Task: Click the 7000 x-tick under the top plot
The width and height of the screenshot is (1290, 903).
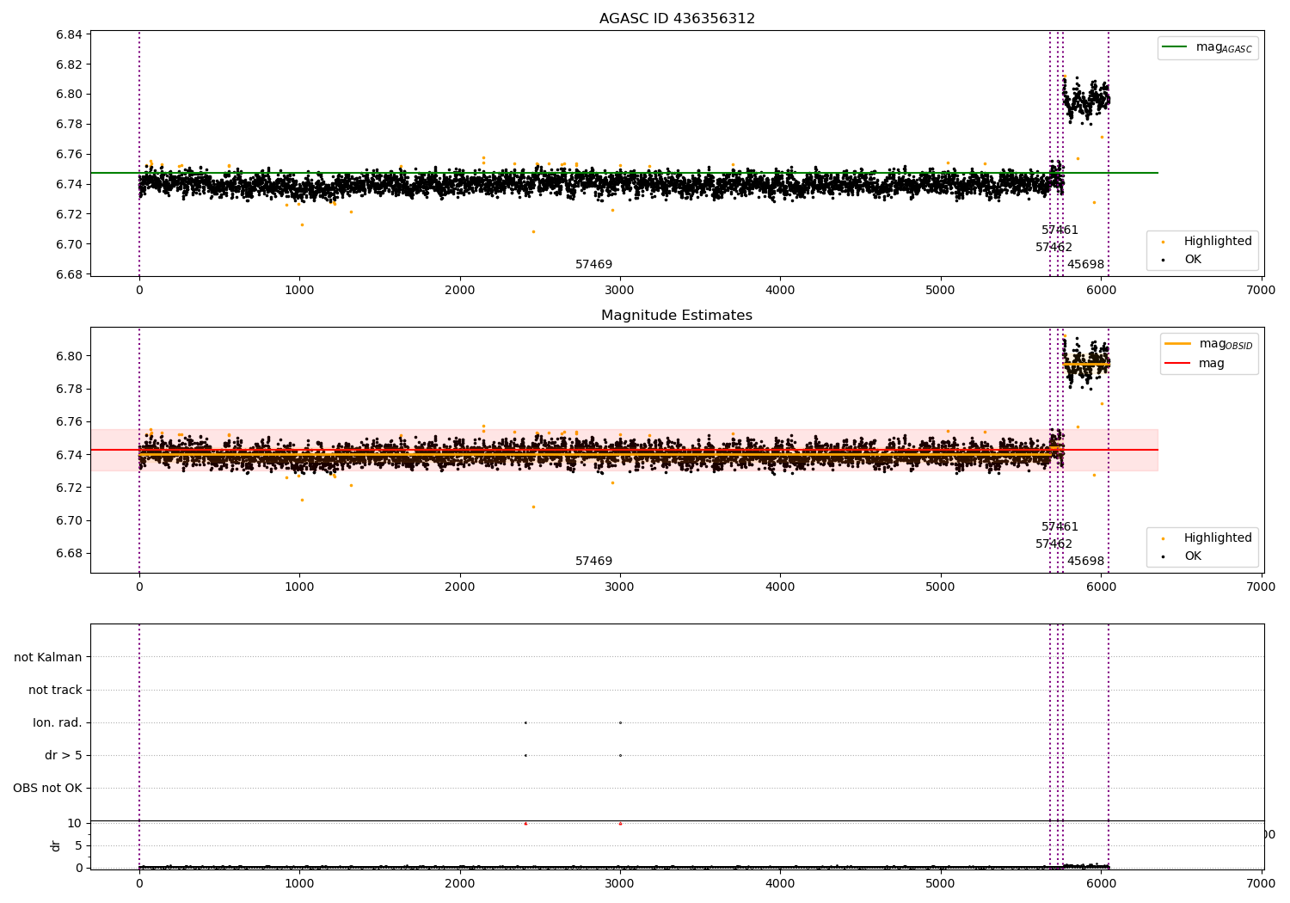Action: click(1261, 291)
